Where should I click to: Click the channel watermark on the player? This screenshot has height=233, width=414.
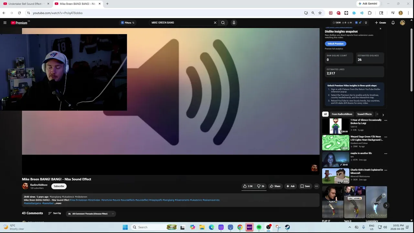314,168
